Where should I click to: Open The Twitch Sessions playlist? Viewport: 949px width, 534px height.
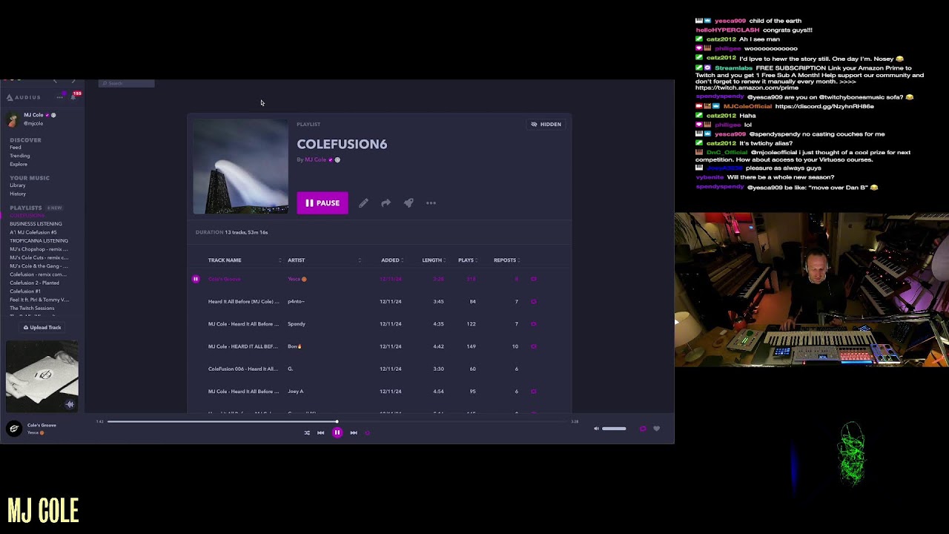click(32, 309)
